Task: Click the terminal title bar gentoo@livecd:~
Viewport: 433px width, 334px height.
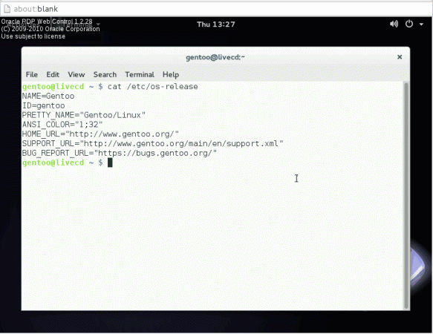Action: (x=215, y=57)
